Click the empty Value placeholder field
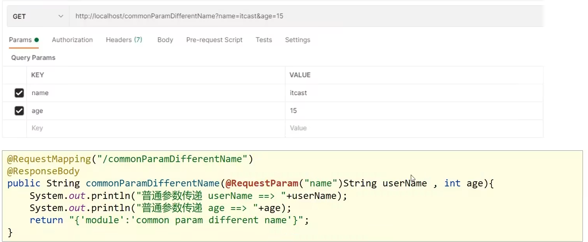 (414, 128)
